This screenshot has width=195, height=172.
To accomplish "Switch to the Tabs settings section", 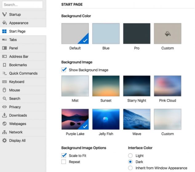I will 13,40.
